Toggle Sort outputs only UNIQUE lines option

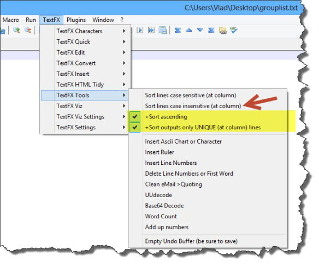coord(134,128)
